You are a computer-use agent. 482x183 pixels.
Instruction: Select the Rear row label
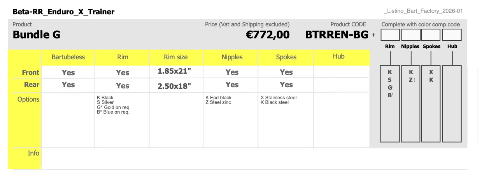[32, 85]
